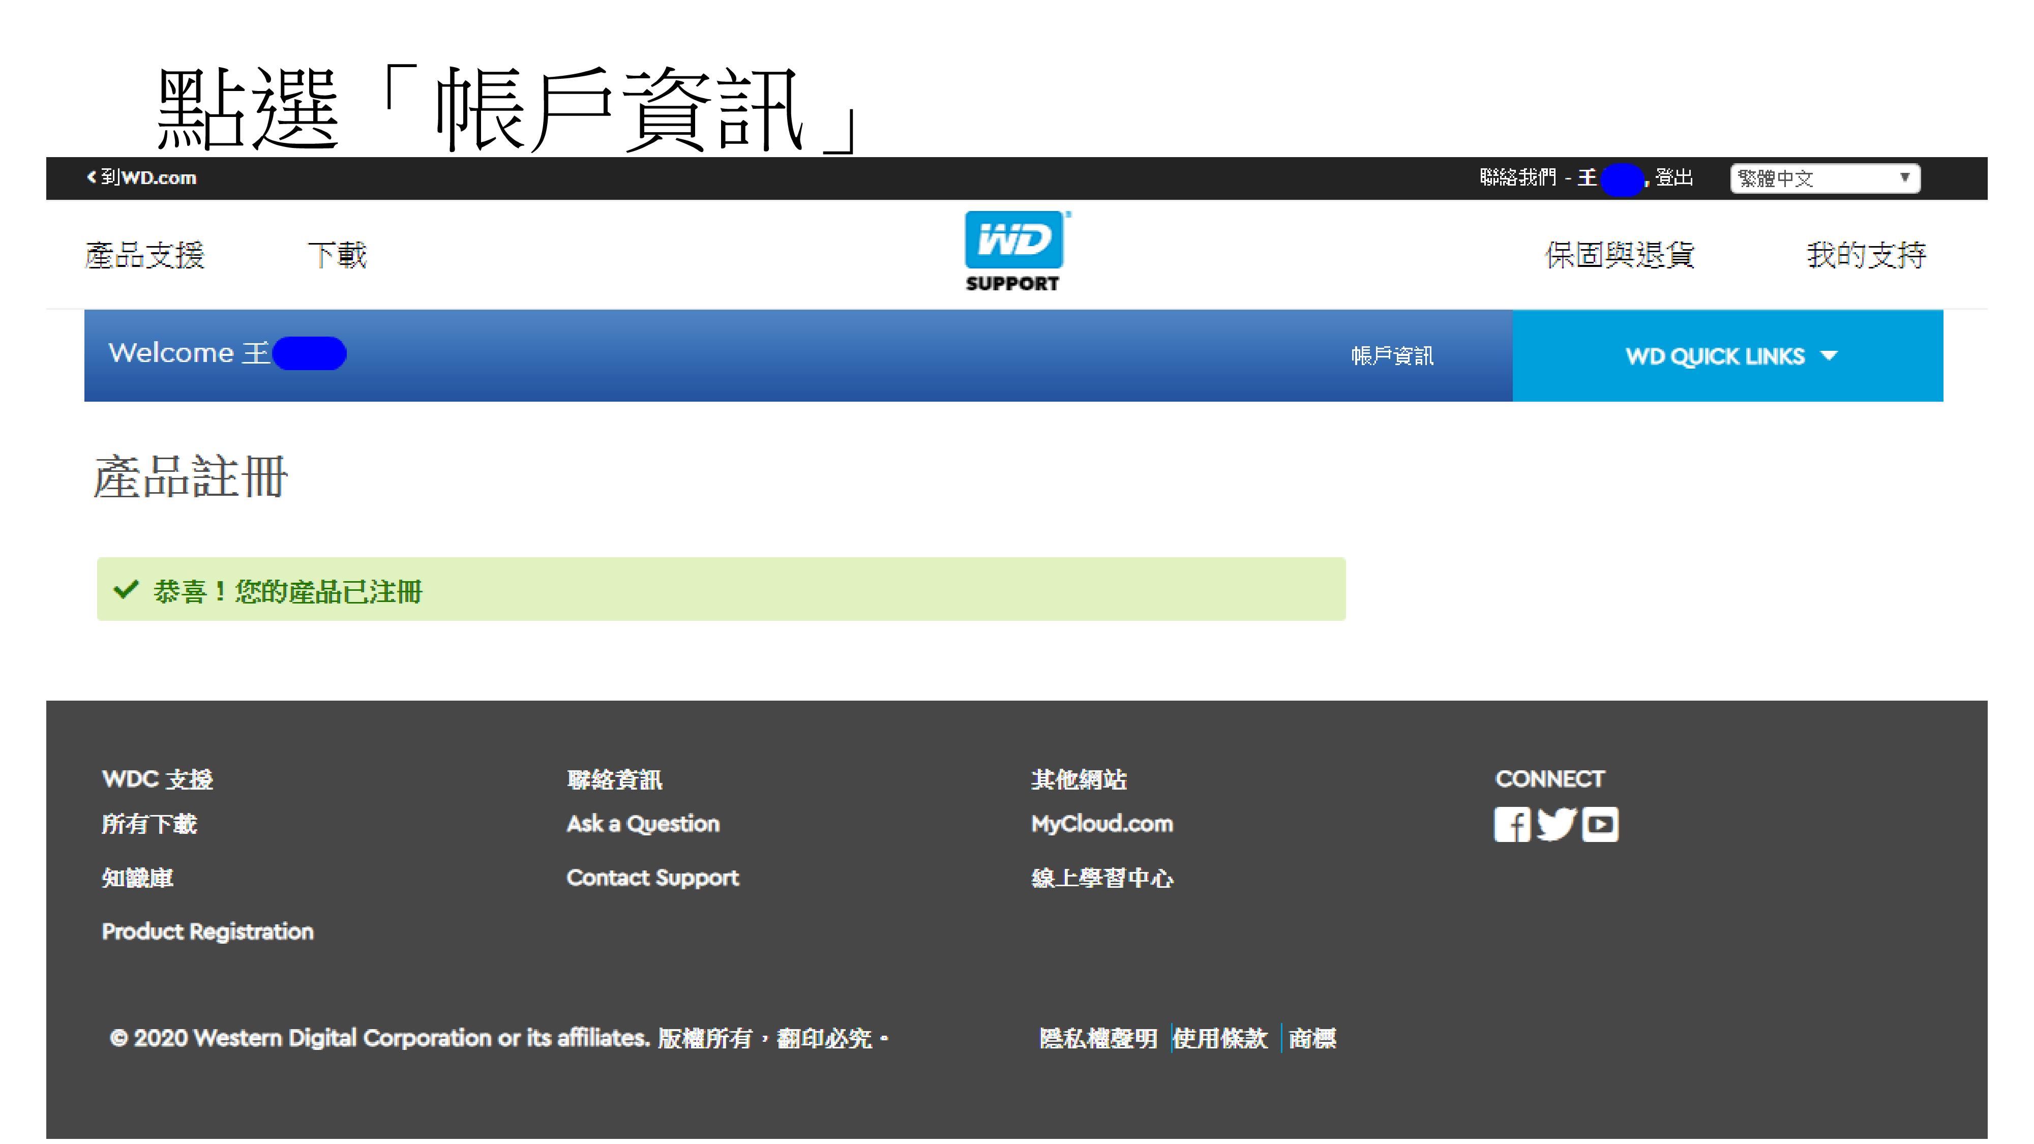The width and height of the screenshot is (2034, 1144).
Task: Open the 繁體中文 language dropdown
Action: pyautogui.click(x=1824, y=178)
